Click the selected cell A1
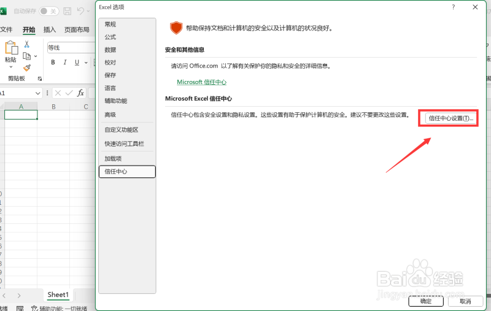 (x=21, y=115)
